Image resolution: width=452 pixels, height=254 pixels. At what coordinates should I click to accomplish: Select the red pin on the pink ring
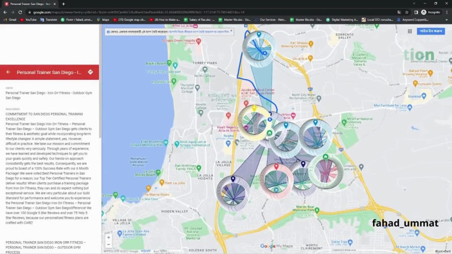[276, 166]
